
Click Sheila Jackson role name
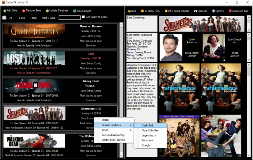point(235,54)
